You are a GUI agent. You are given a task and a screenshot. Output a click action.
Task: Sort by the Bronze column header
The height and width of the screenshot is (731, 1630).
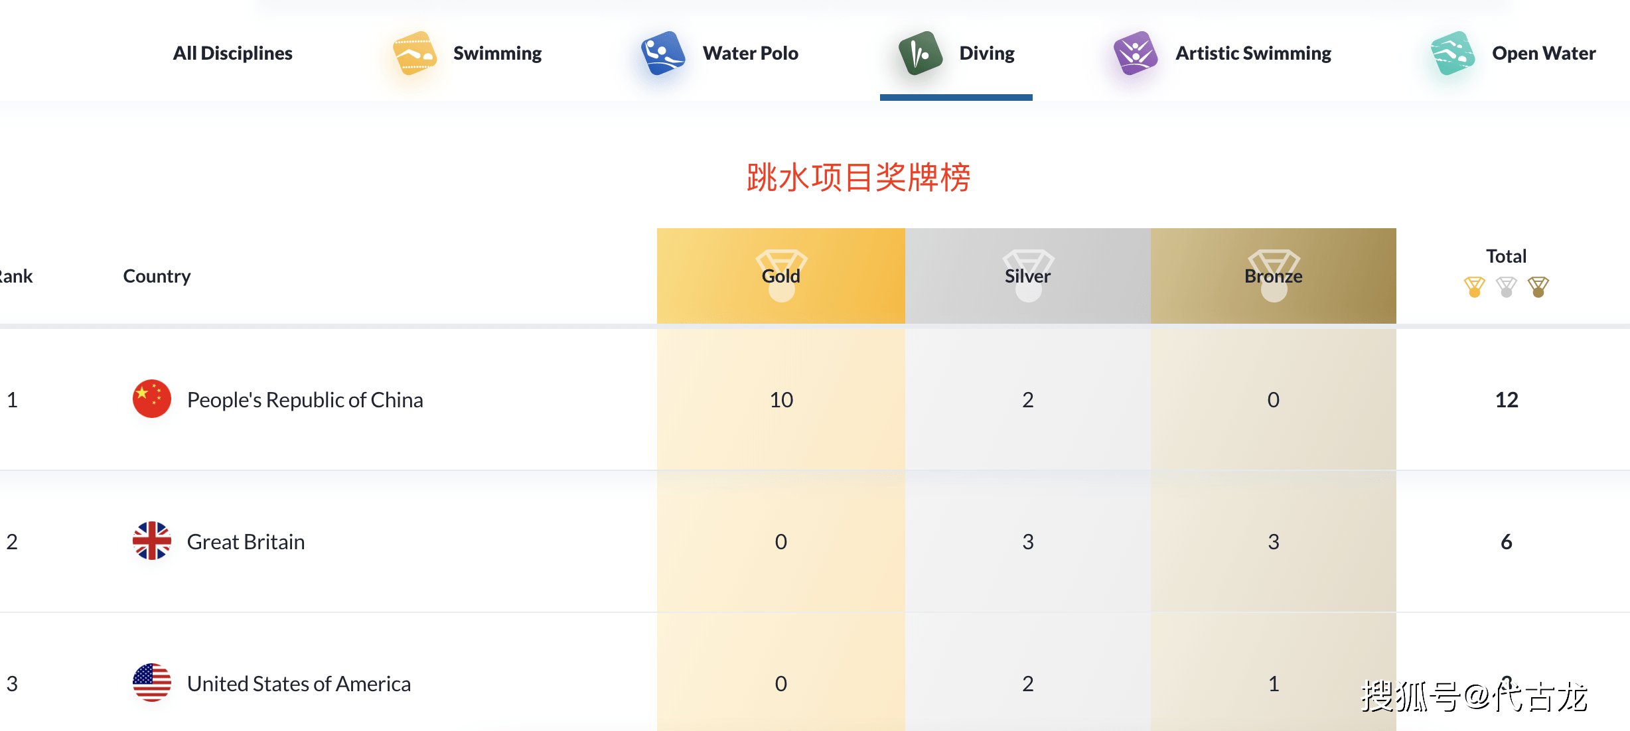pos(1274,276)
